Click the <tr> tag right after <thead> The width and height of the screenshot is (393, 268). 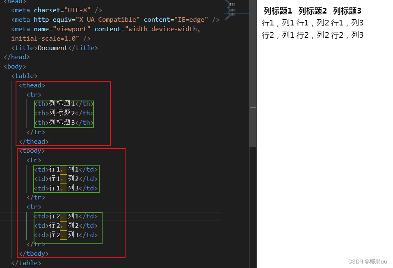34,95
